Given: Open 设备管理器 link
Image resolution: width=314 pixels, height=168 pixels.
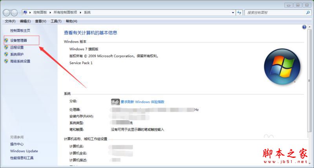Looking at the screenshot, I should [x=18, y=40].
